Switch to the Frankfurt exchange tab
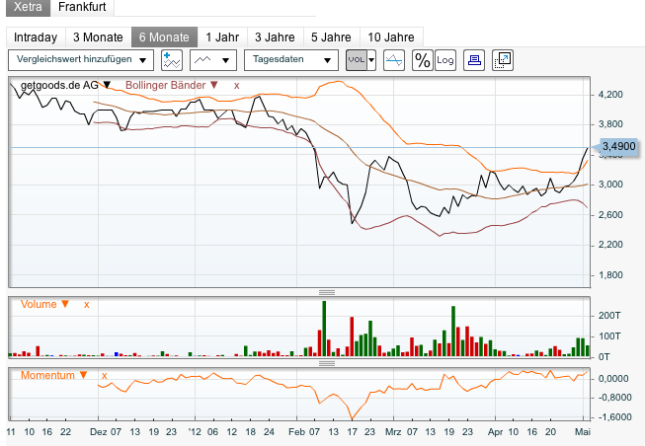Viewport: 645px width, 446px height. tap(82, 7)
